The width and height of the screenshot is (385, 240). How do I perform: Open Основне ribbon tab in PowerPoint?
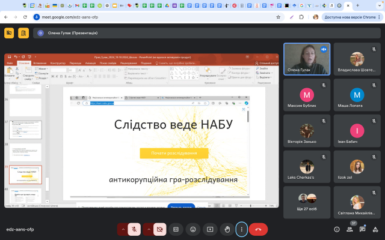pos(24,63)
